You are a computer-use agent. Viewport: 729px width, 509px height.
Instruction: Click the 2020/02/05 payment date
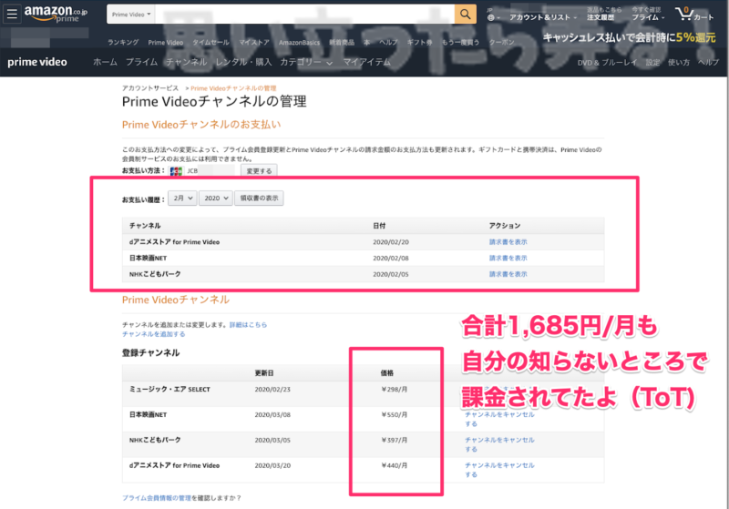[391, 274]
